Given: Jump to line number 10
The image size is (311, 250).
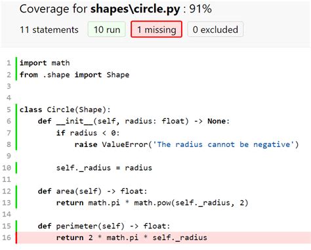Looking at the screenshot, I should (x=7, y=168).
